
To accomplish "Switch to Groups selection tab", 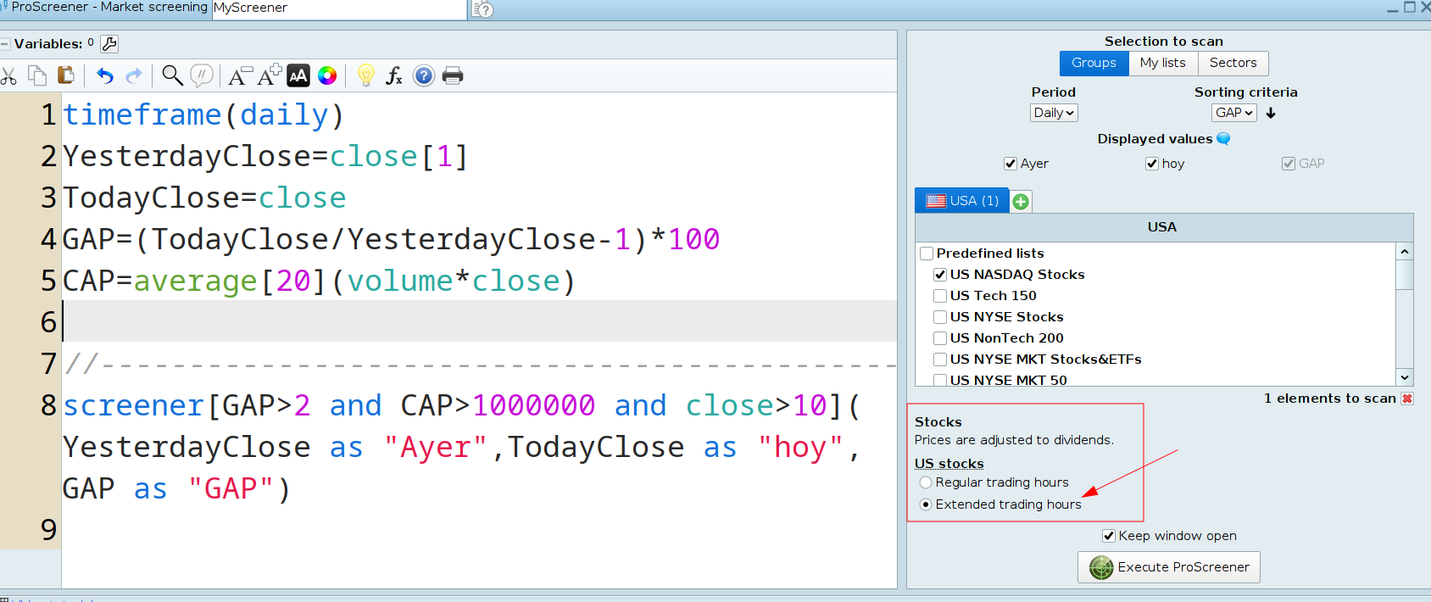I will point(1094,63).
